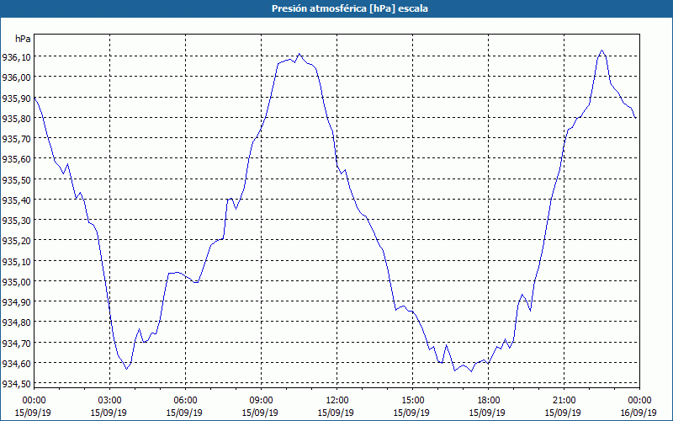
Task: Click the '934,90' pressure label
Action: [x=16, y=302]
